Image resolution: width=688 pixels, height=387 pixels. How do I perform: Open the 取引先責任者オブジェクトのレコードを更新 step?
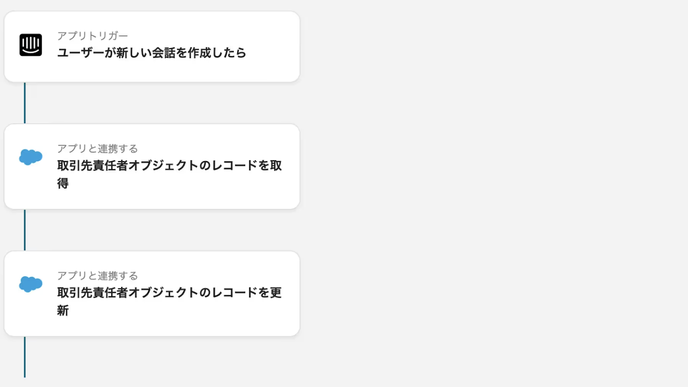coord(169,293)
